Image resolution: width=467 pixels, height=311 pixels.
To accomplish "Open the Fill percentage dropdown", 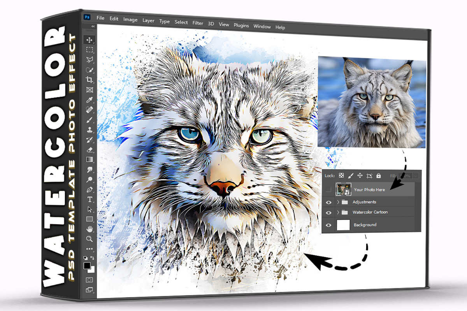I will (416, 176).
